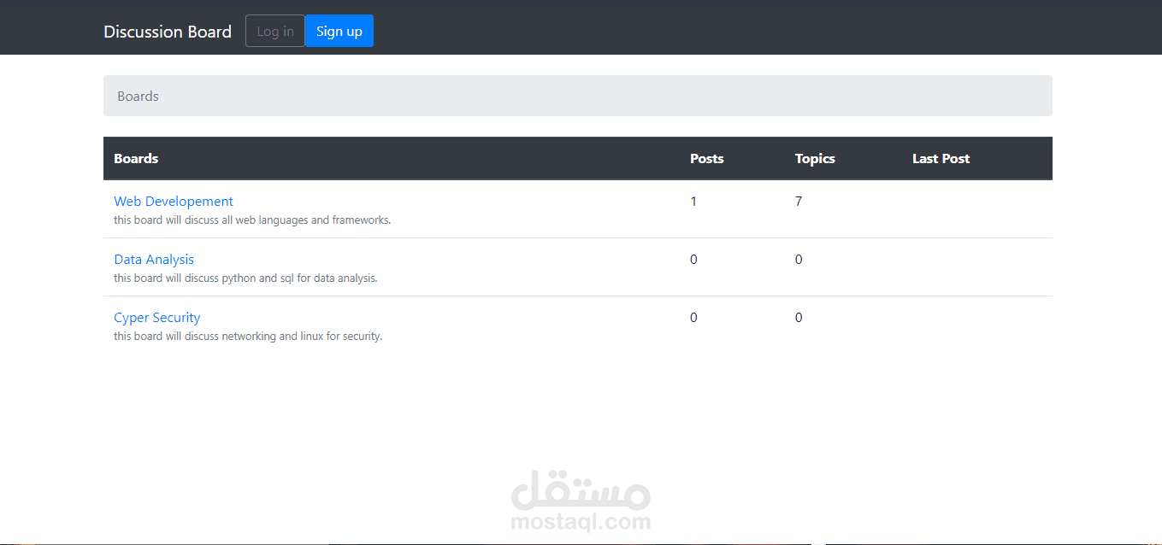Click the Sign up button

339,32
